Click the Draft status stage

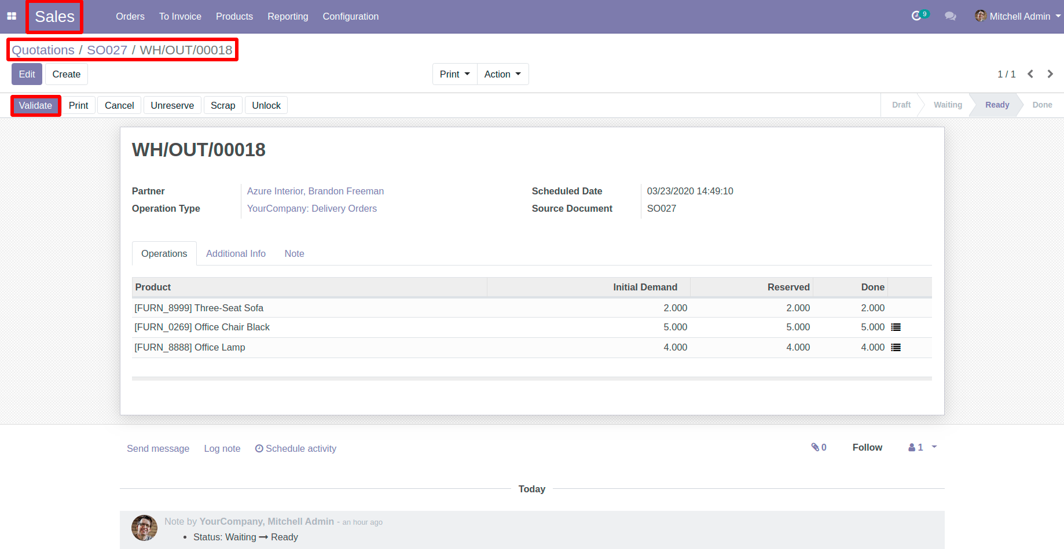tap(901, 105)
